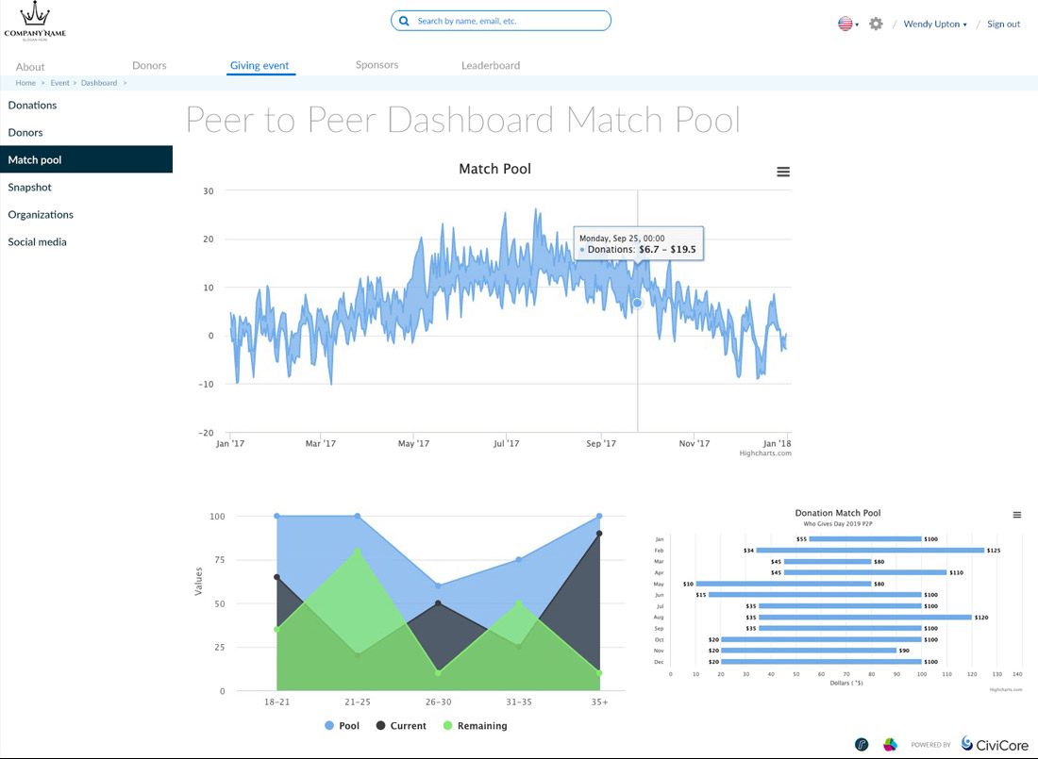Open the settings gear icon
The width and height of the screenshot is (1038, 759).
[x=876, y=24]
